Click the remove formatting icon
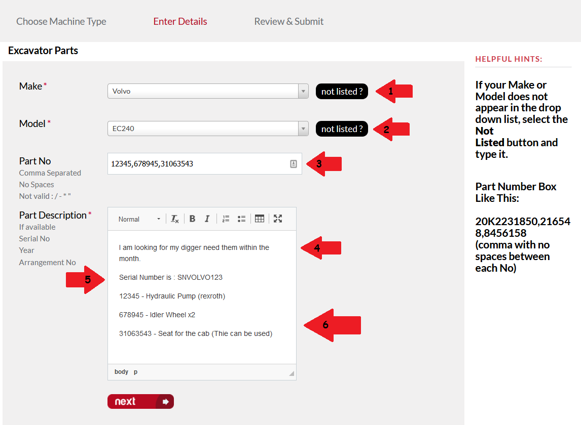 click(x=174, y=219)
